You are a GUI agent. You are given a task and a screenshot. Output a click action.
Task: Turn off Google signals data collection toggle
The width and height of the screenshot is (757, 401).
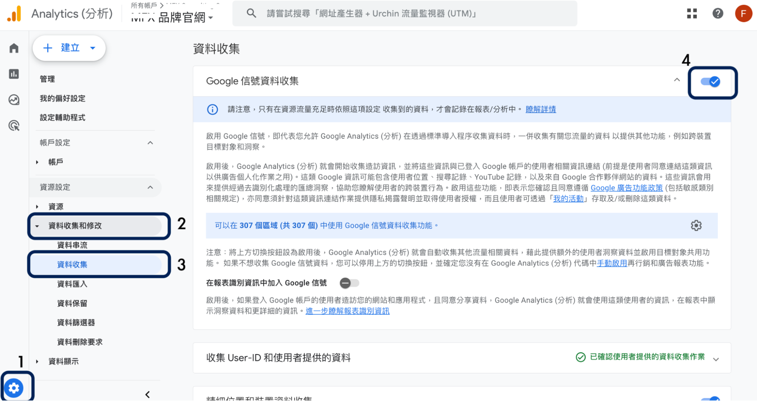(710, 82)
